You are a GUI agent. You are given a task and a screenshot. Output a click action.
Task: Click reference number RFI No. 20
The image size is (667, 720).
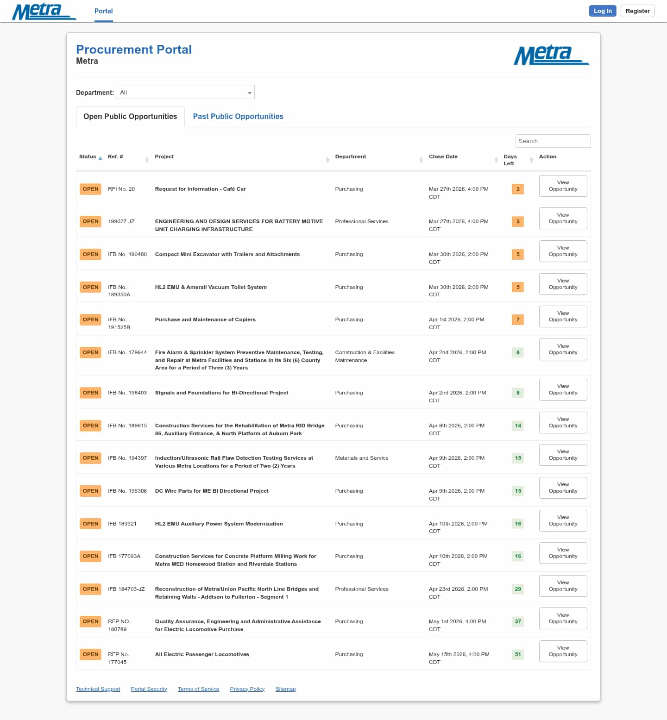pyautogui.click(x=121, y=189)
